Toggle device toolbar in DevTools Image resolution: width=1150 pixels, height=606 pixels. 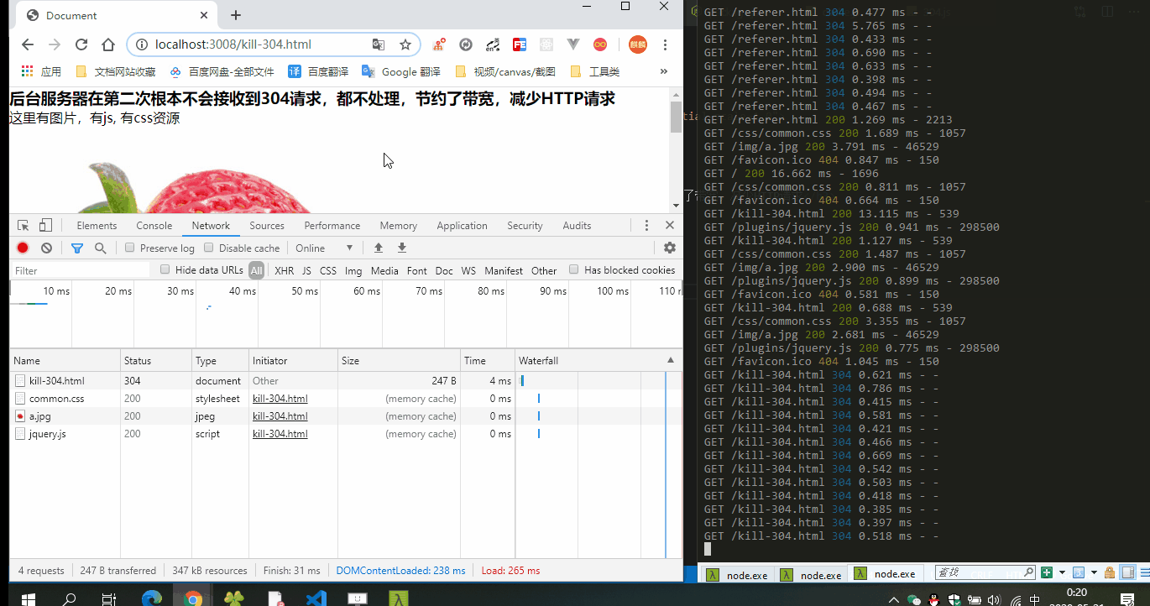(45, 225)
